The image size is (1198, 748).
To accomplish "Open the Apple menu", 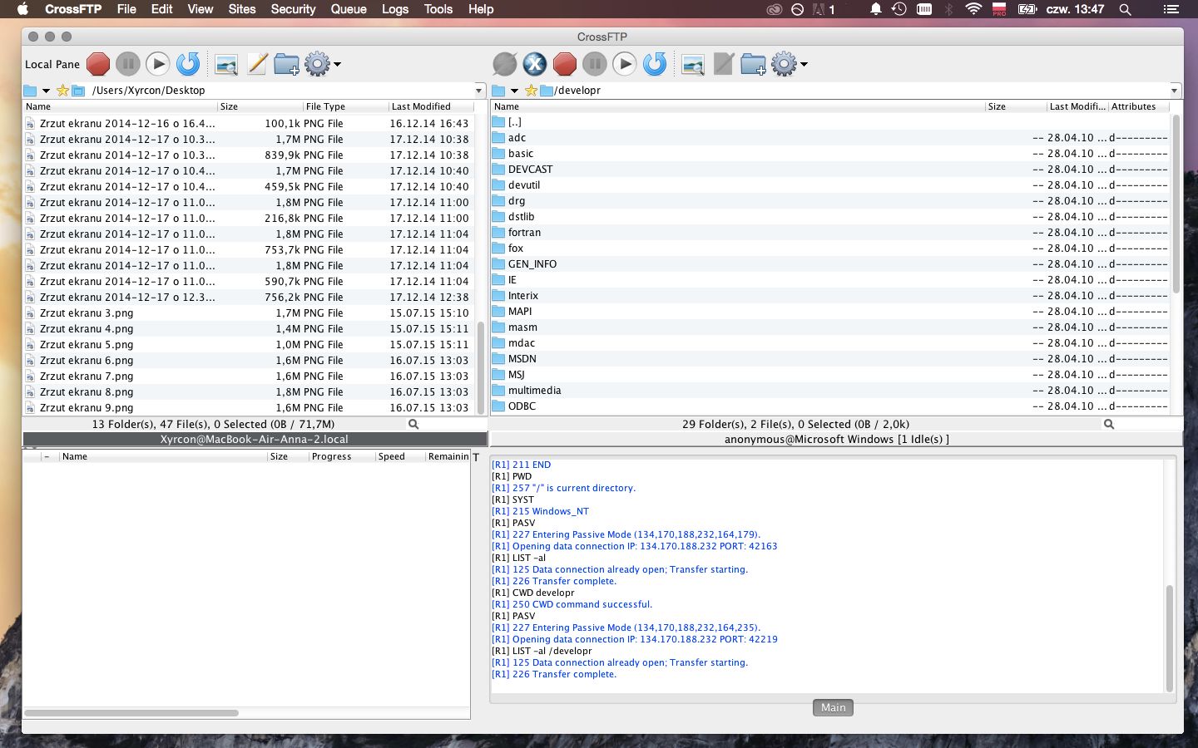I will pos(22,9).
